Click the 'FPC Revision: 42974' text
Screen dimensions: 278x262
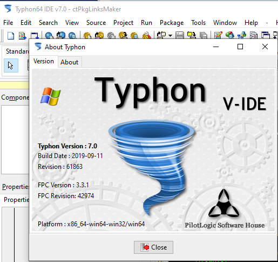tap(66, 196)
